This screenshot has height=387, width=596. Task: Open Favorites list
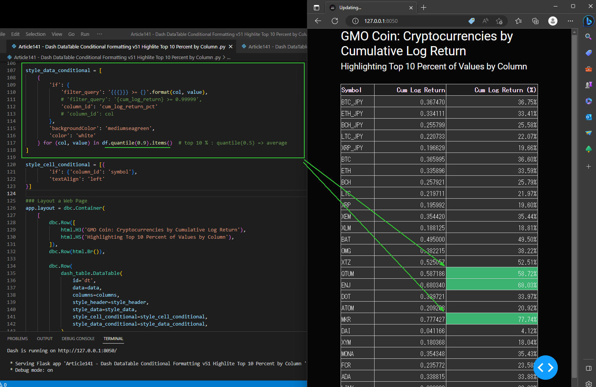tap(518, 21)
